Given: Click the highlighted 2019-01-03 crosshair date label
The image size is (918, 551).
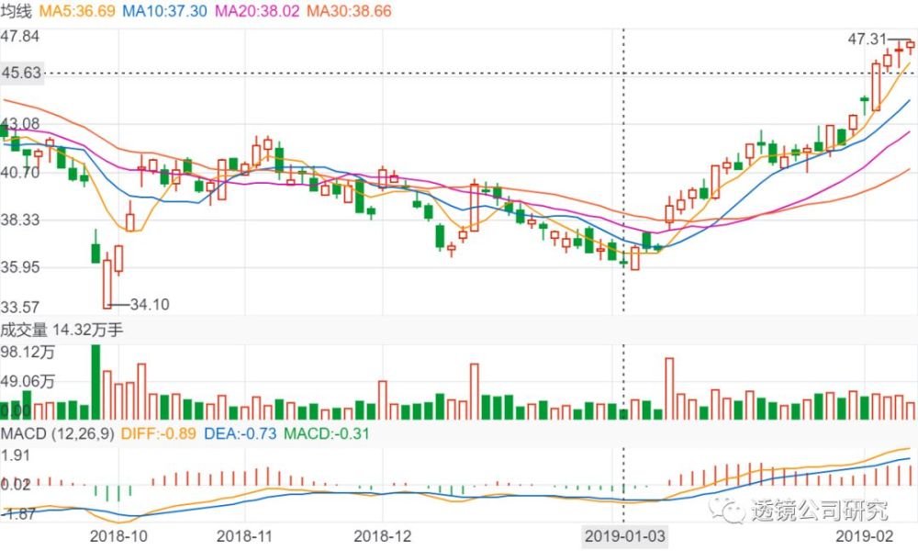Looking at the screenshot, I should (624, 535).
